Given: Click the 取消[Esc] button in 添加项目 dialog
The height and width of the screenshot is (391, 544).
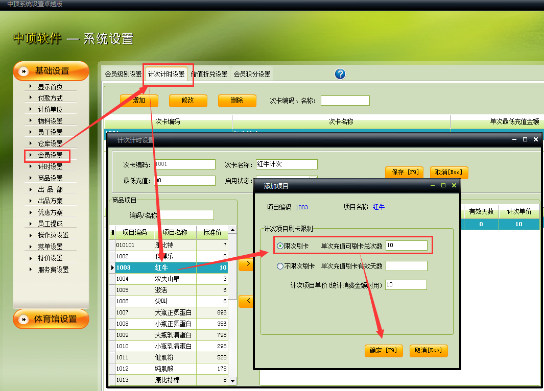Looking at the screenshot, I should click(429, 351).
